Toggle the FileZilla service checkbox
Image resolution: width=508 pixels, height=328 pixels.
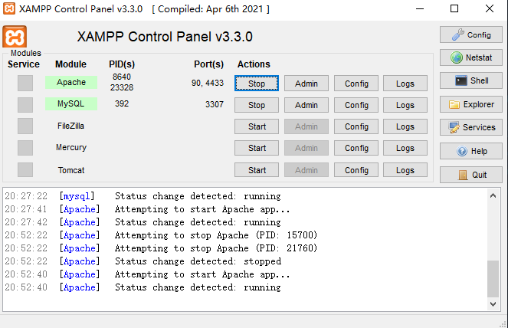coord(25,126)
